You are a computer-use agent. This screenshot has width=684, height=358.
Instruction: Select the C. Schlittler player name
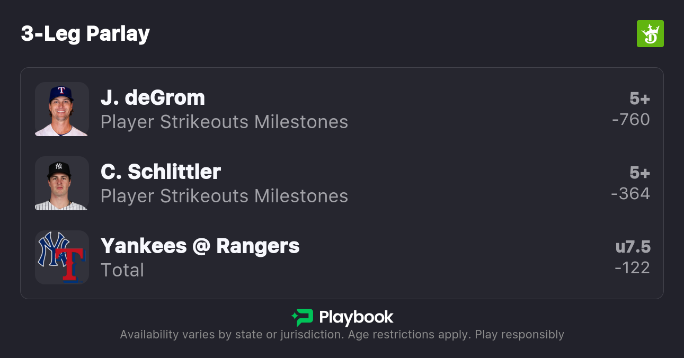click(161, 172)
